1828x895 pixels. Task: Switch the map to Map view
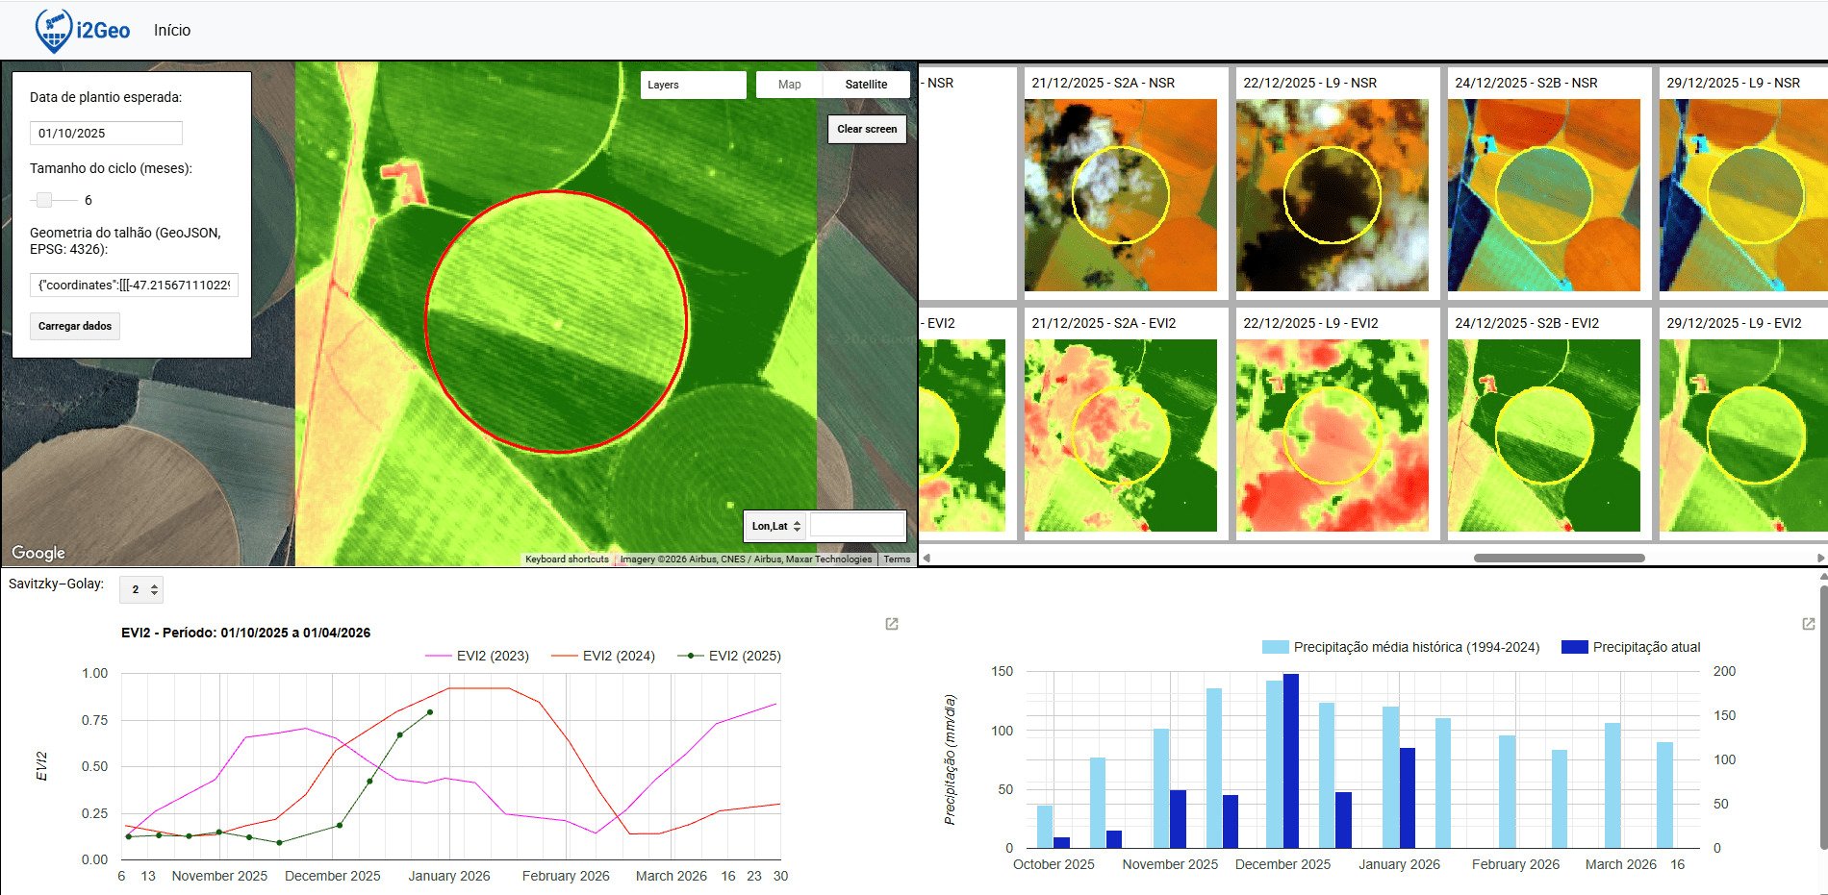(789, 85)
